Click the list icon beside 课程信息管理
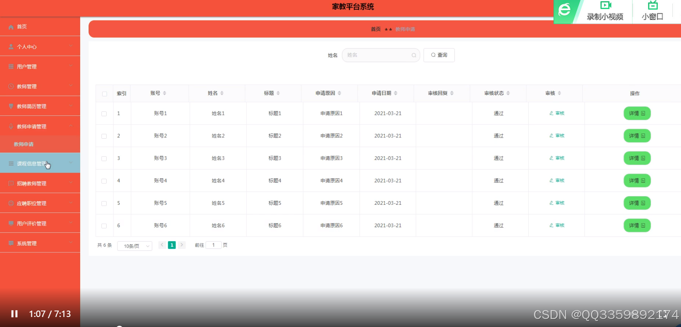Screen dimensions: 681x327 click(x=11, y=163)
